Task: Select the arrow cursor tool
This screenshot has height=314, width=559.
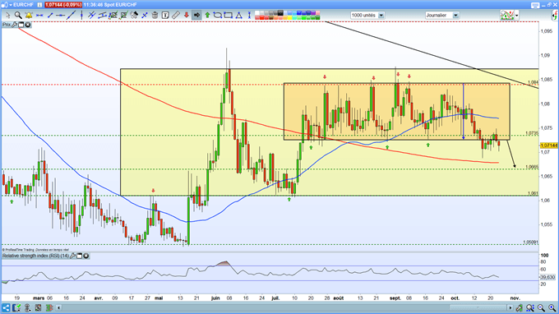Action: click(x=8, y=15)
